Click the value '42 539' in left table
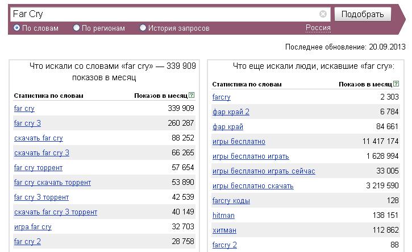412x252 pixels. (x=182, y=197)
